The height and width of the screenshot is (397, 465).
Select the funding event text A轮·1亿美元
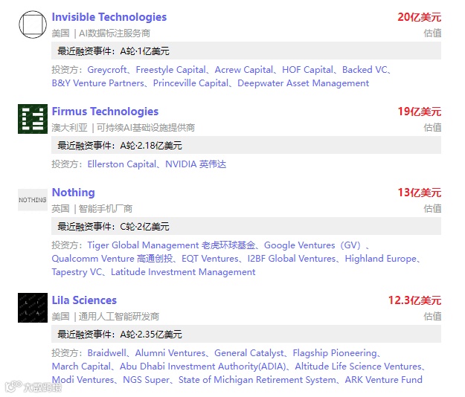[x=145, y=51]
